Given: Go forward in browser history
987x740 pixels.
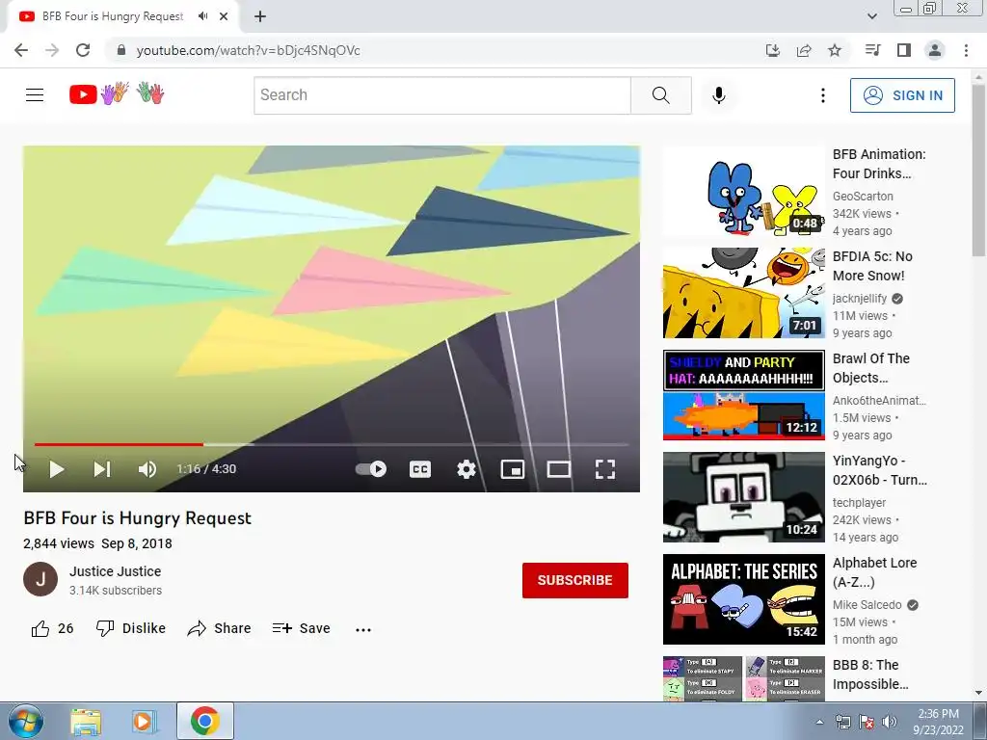Looking at the screenshot, I should coord(52,50).
